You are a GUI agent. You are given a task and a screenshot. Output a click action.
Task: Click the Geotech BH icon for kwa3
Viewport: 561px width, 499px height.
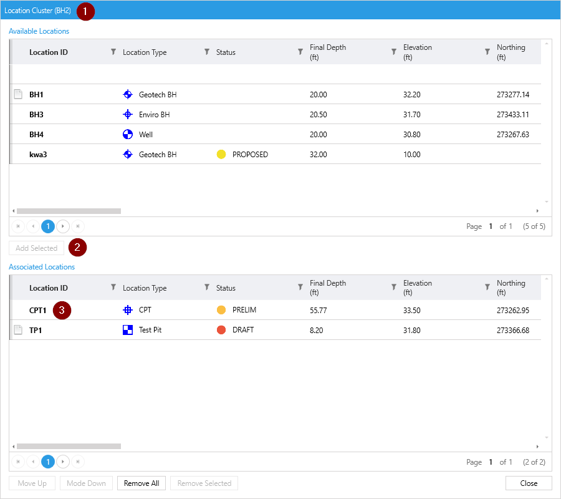128,155
